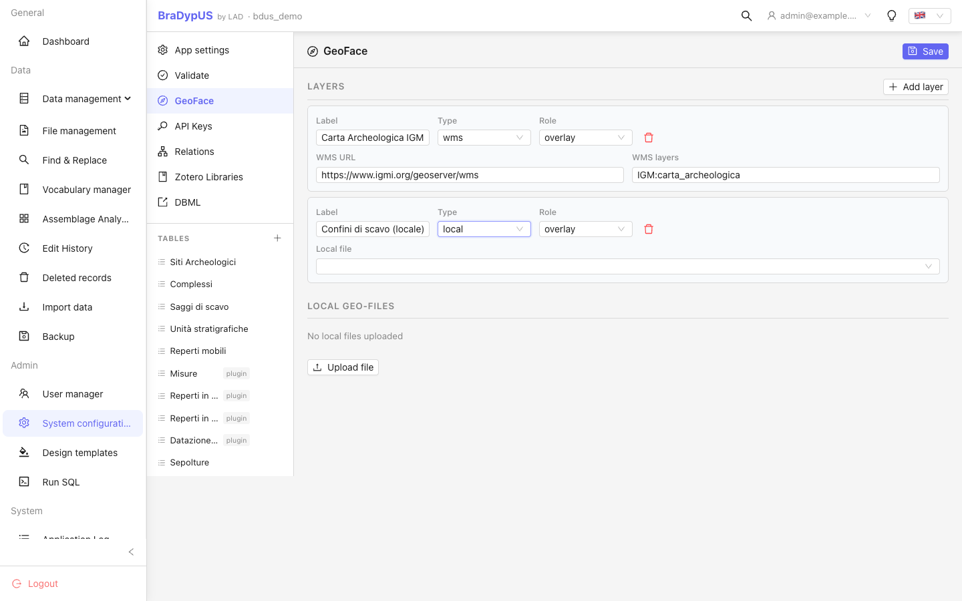Collapse the sidebar with chevron arrow

point(131,552)
